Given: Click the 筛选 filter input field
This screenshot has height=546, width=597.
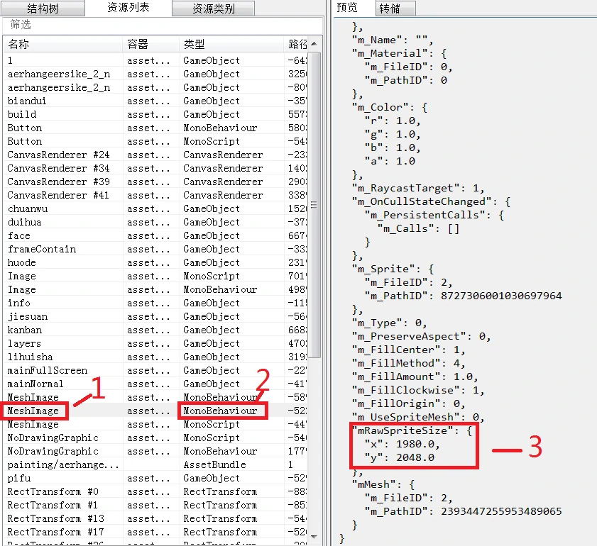Looking at the screenshot, I should (x=163, y=25).
